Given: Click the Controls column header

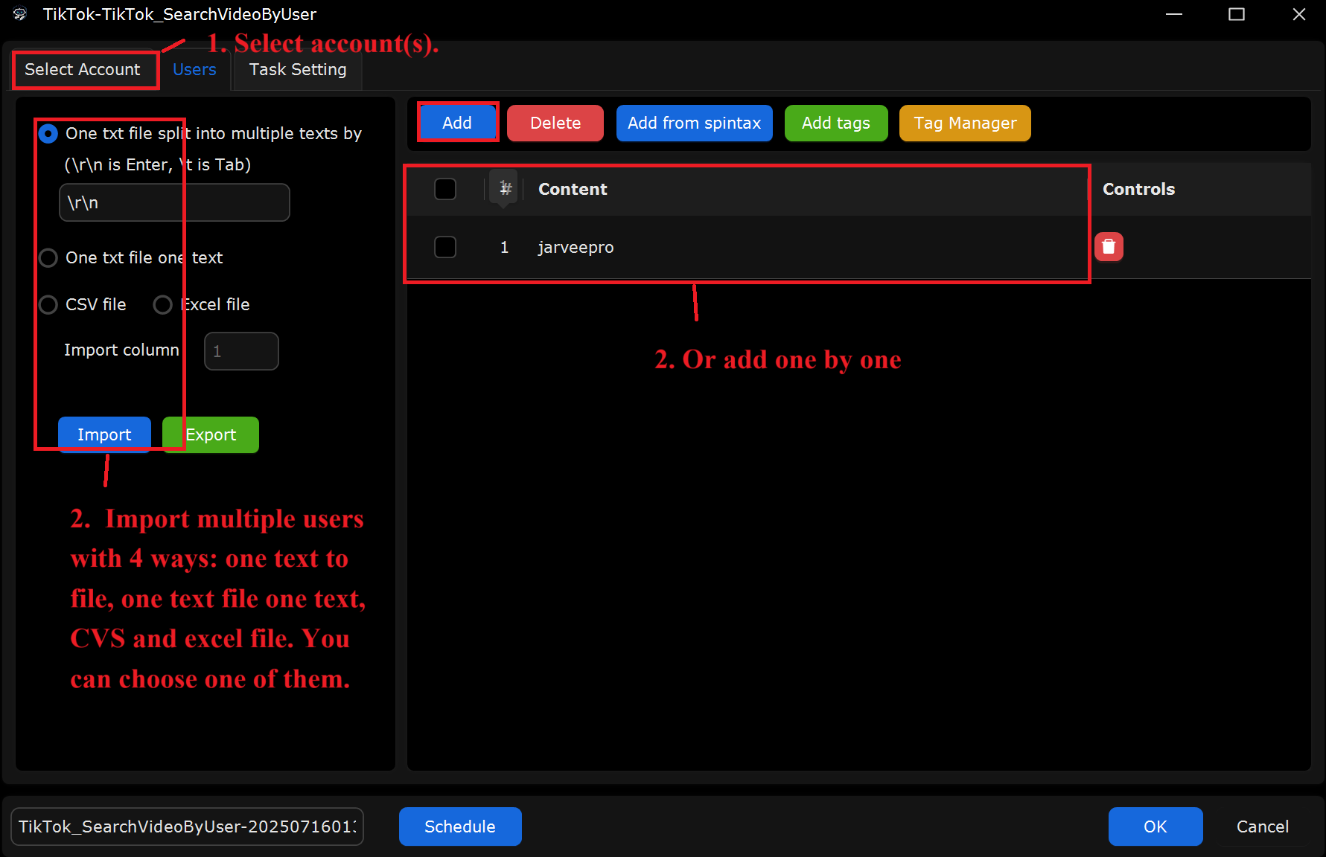Looking at the screenshot, I should tap(1138, 189).
